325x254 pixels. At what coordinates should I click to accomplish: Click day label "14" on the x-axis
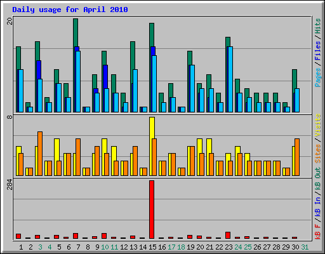pos(143,247)
